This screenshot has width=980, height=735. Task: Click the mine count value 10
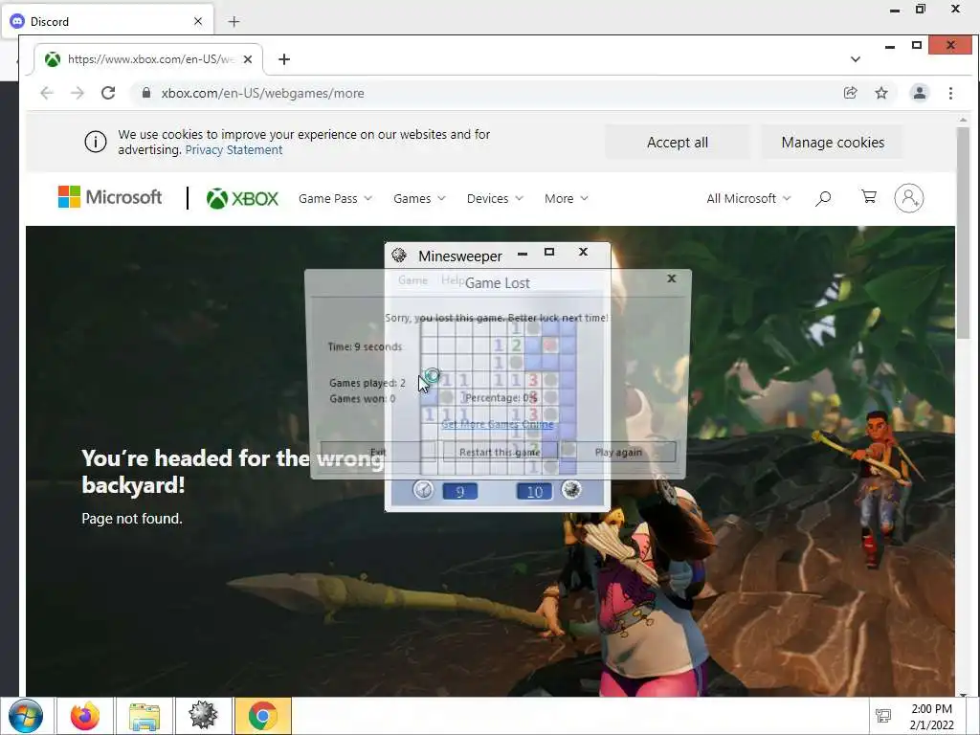coord(534,492)
